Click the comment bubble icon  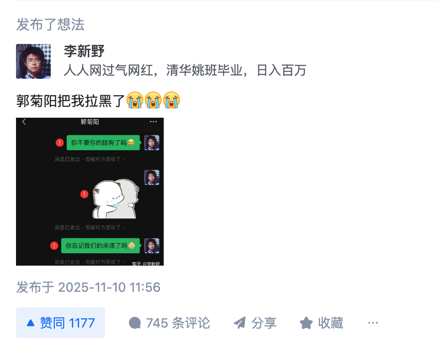coord(135,323)
